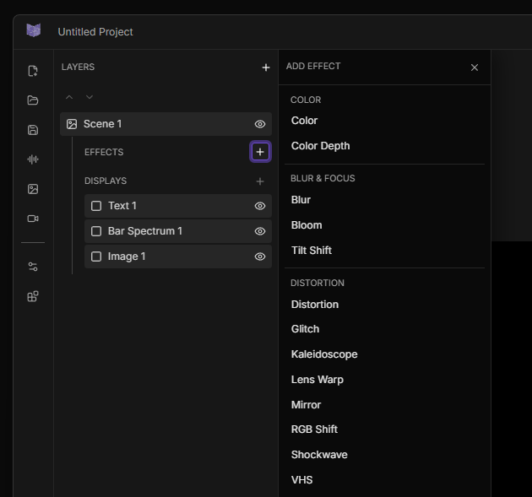Image resolution: width=532 pixels, height=497 pixels.
Task: Apply the RGB Shift effect
Action: pyautogui.click(x=314, y=429)
